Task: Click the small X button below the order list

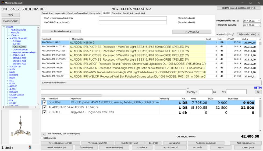Action: 43,134
